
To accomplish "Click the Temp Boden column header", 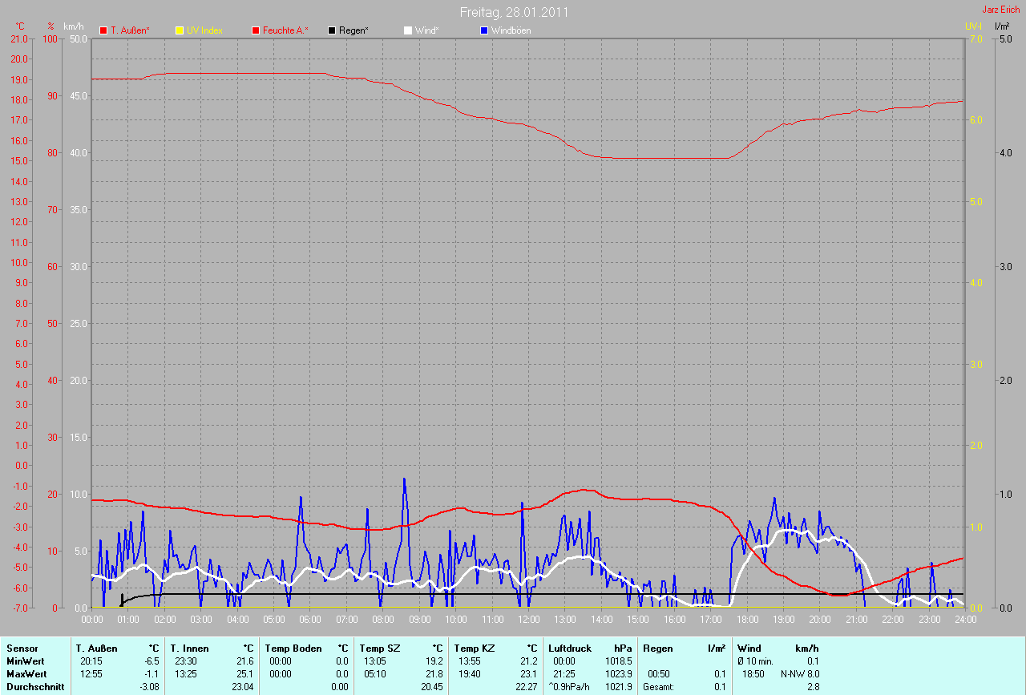I will pyautogui.click(x=293, y=648).
